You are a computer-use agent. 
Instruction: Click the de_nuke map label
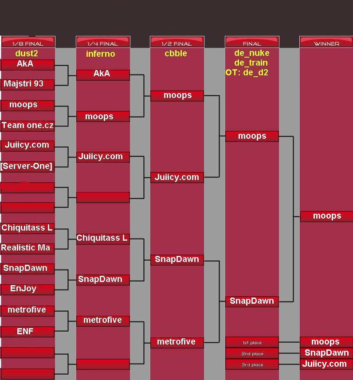(x=252, y=53)
